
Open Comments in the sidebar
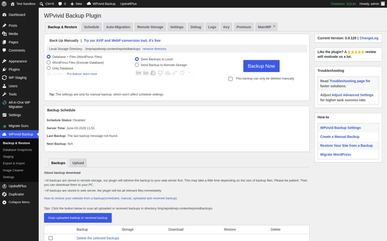[19, 50]
